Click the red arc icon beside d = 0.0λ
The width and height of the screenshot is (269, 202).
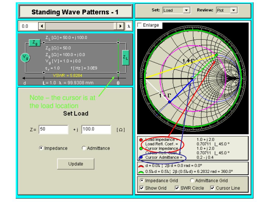coord(141,166)
